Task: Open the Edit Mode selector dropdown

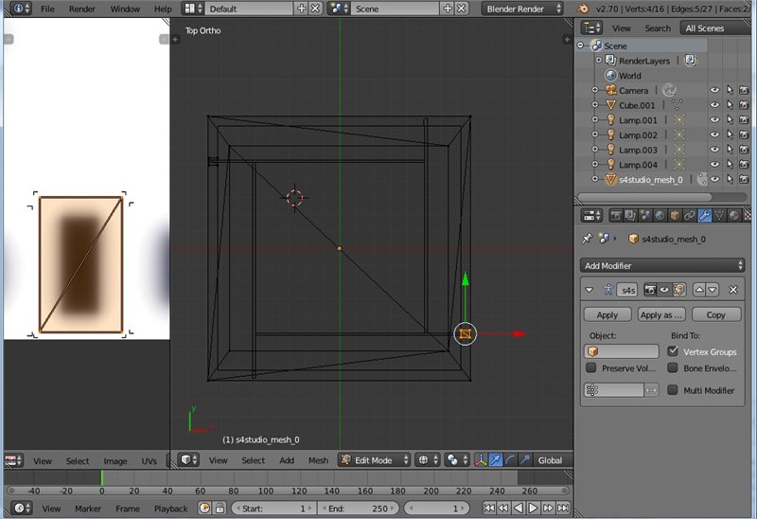Action: (x=375, y=460)
